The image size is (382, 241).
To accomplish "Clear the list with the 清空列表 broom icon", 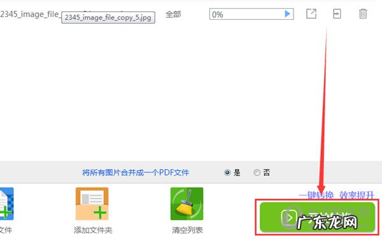I will (187, 203).
